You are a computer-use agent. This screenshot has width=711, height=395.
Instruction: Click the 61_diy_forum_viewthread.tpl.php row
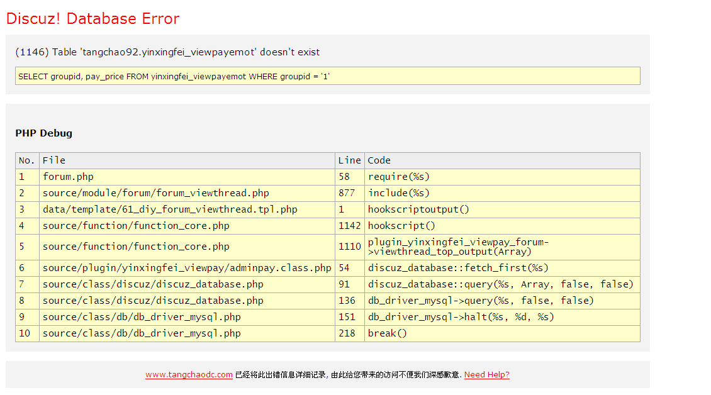(x=170, y=209)
